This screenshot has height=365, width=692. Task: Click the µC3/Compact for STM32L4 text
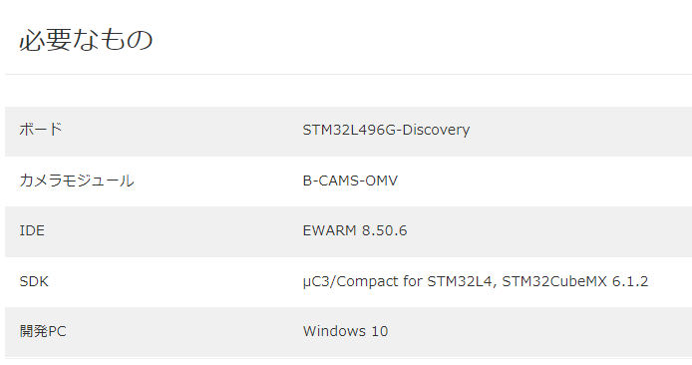tap(397, 281)
